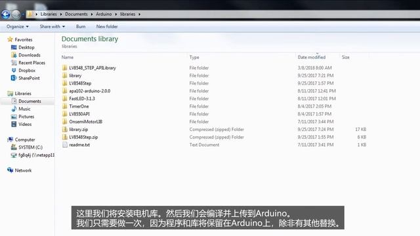Select the LV8550API folder name
This screenshot has height=236, width=420.
point(79,114)
